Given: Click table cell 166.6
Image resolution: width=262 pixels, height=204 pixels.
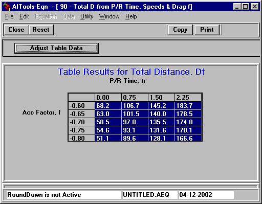Looking at the screenshot, I should [x=188, y=138].
